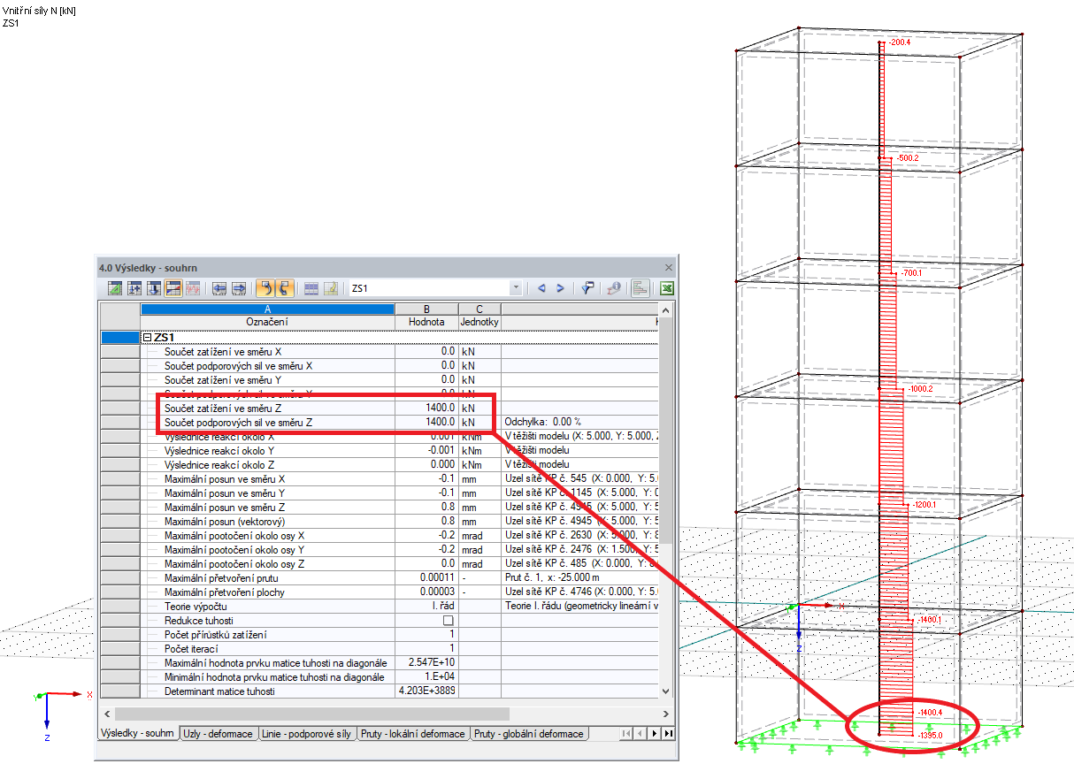Select row Teorie výpočtu

click(380, 606)
